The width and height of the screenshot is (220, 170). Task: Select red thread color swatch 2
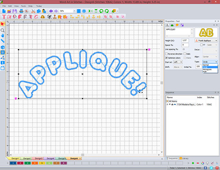(20, 163)
